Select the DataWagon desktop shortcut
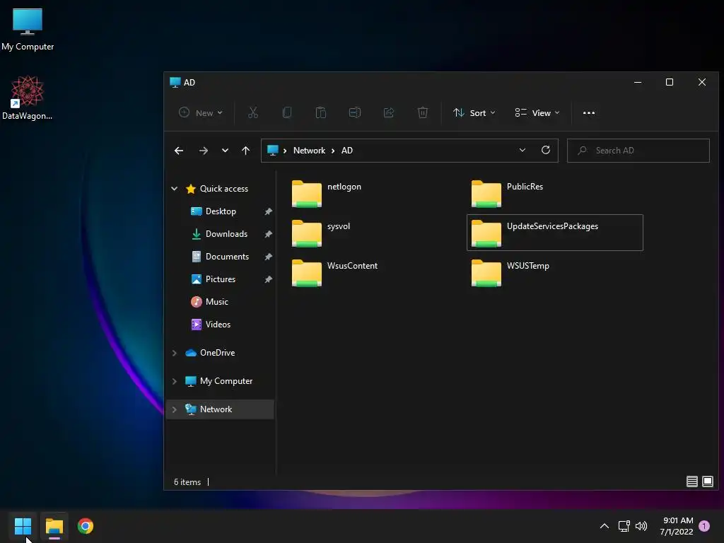 pyautogui.click(x=28, y=98)
